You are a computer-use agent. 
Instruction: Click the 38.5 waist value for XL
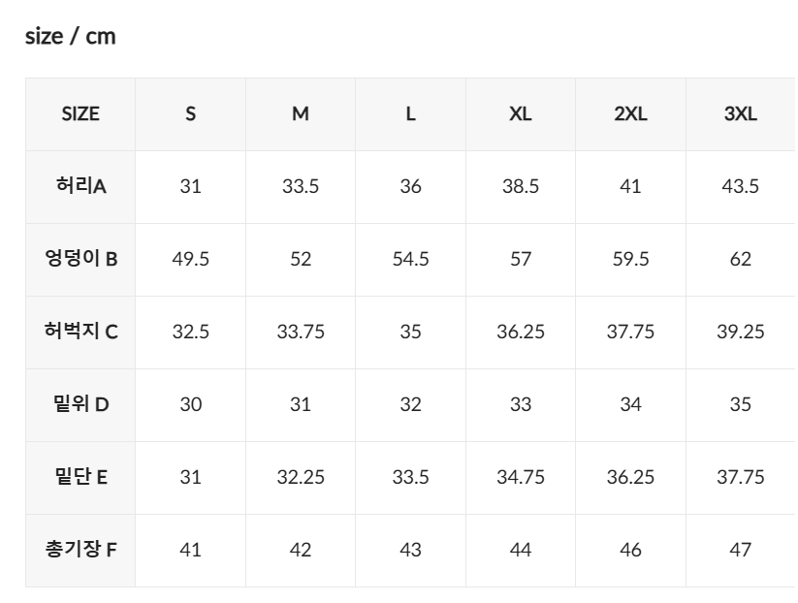[x=520, y=187]
